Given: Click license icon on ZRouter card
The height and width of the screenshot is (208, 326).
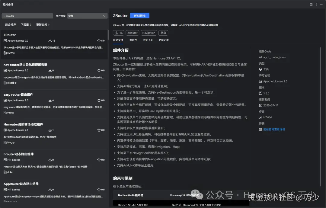Looking at the screenshot, I should coord(5,41).
